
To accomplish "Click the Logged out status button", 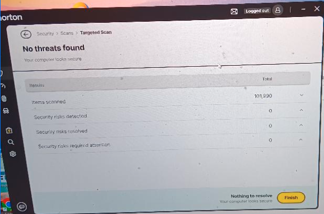I will [257, 11].
